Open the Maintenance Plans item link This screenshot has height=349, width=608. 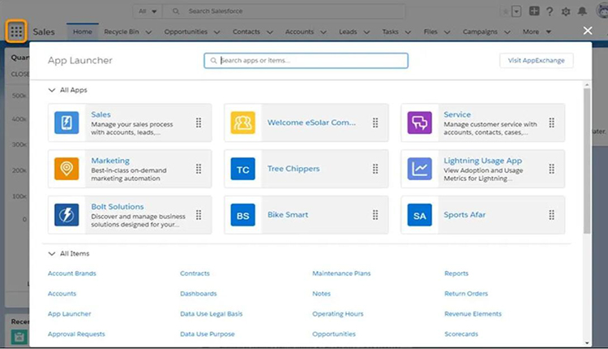(x=341, y=274)
